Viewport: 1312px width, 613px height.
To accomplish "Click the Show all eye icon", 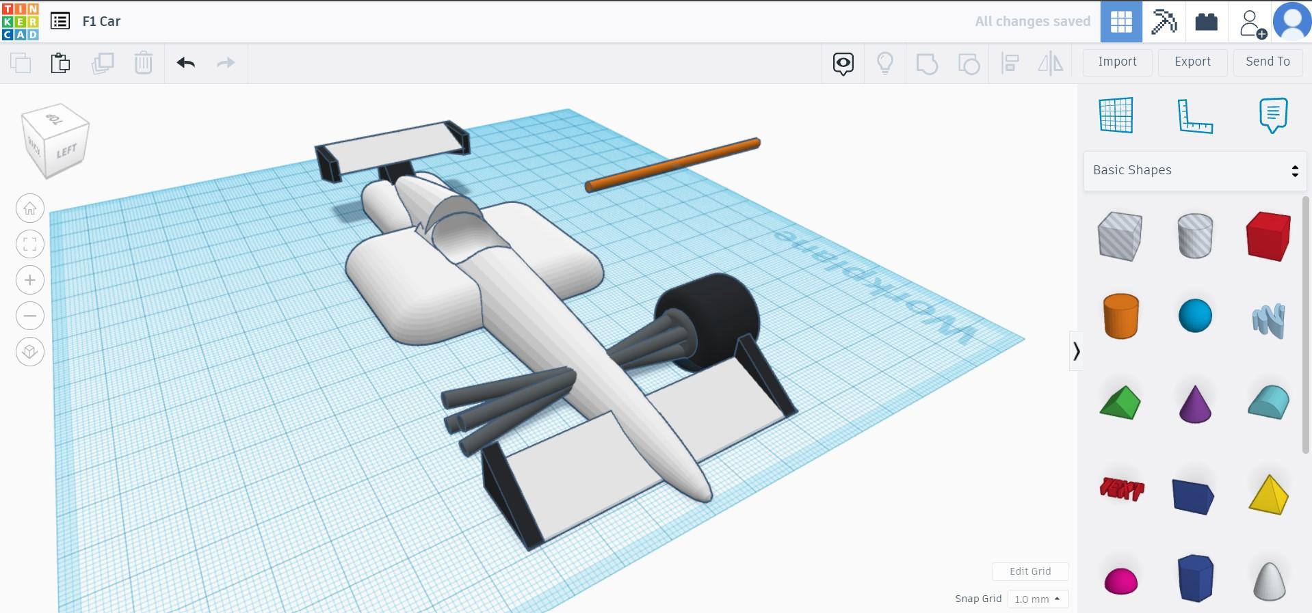I will coord(843,64).
